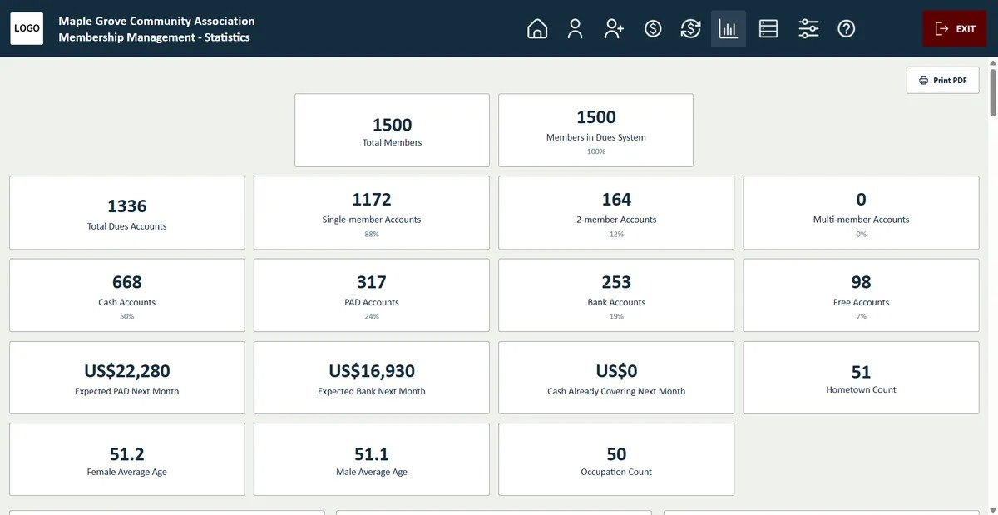Click the 668 cash accounts value
Image resolution: width=998 pixels, height=515 pixels.
(x=127, y=282)
